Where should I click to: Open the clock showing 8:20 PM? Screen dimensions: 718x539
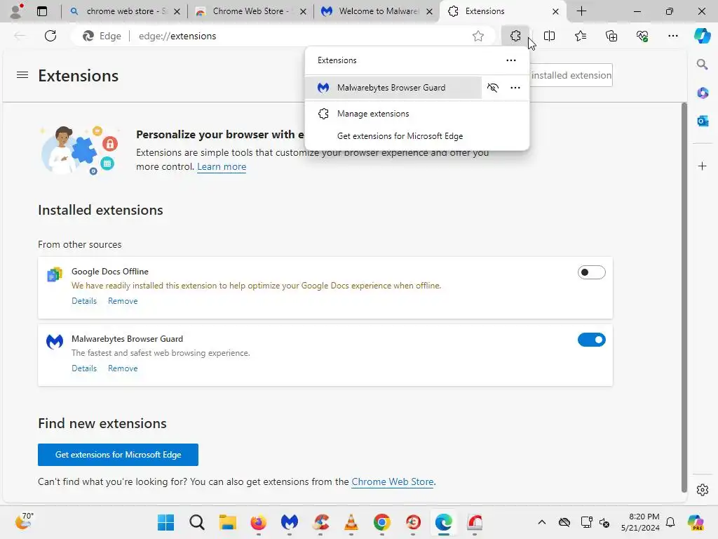pyautogui.click(x=640, y=522)
